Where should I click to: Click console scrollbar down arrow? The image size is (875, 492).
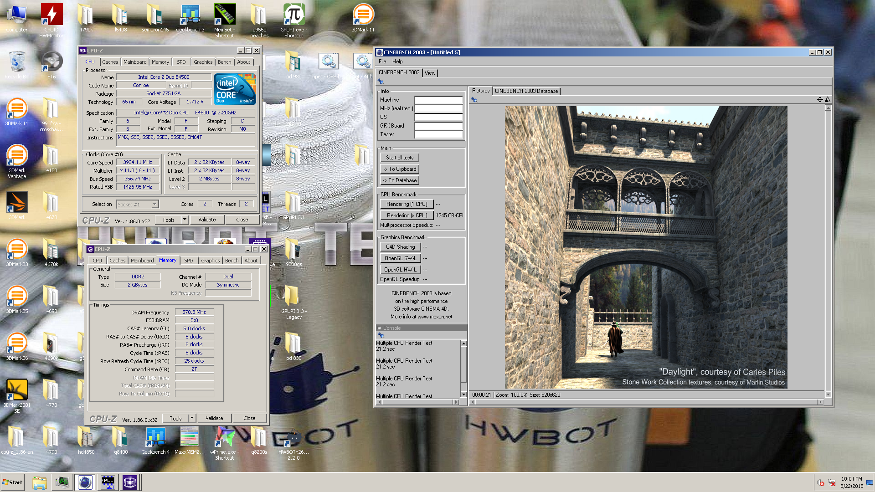click(x=463, y=395)
